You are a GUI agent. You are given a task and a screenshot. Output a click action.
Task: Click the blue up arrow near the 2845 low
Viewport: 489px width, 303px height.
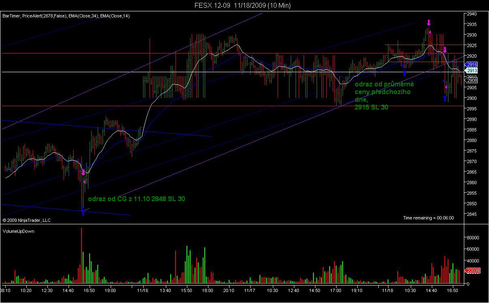(83, 212)
